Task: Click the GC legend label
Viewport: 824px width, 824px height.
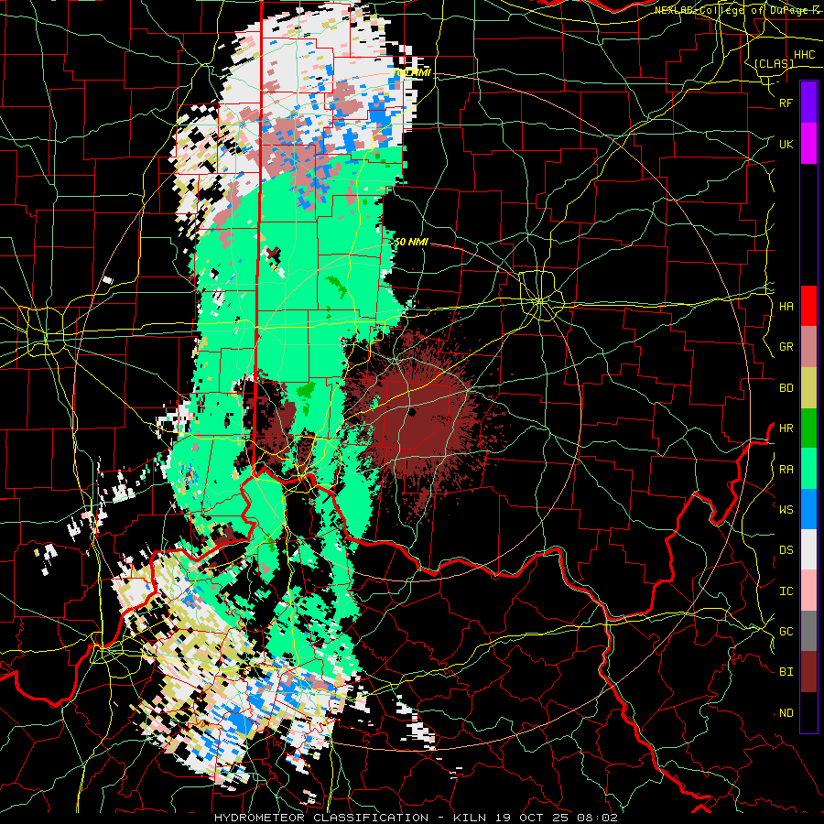Action: click(786, 632)
